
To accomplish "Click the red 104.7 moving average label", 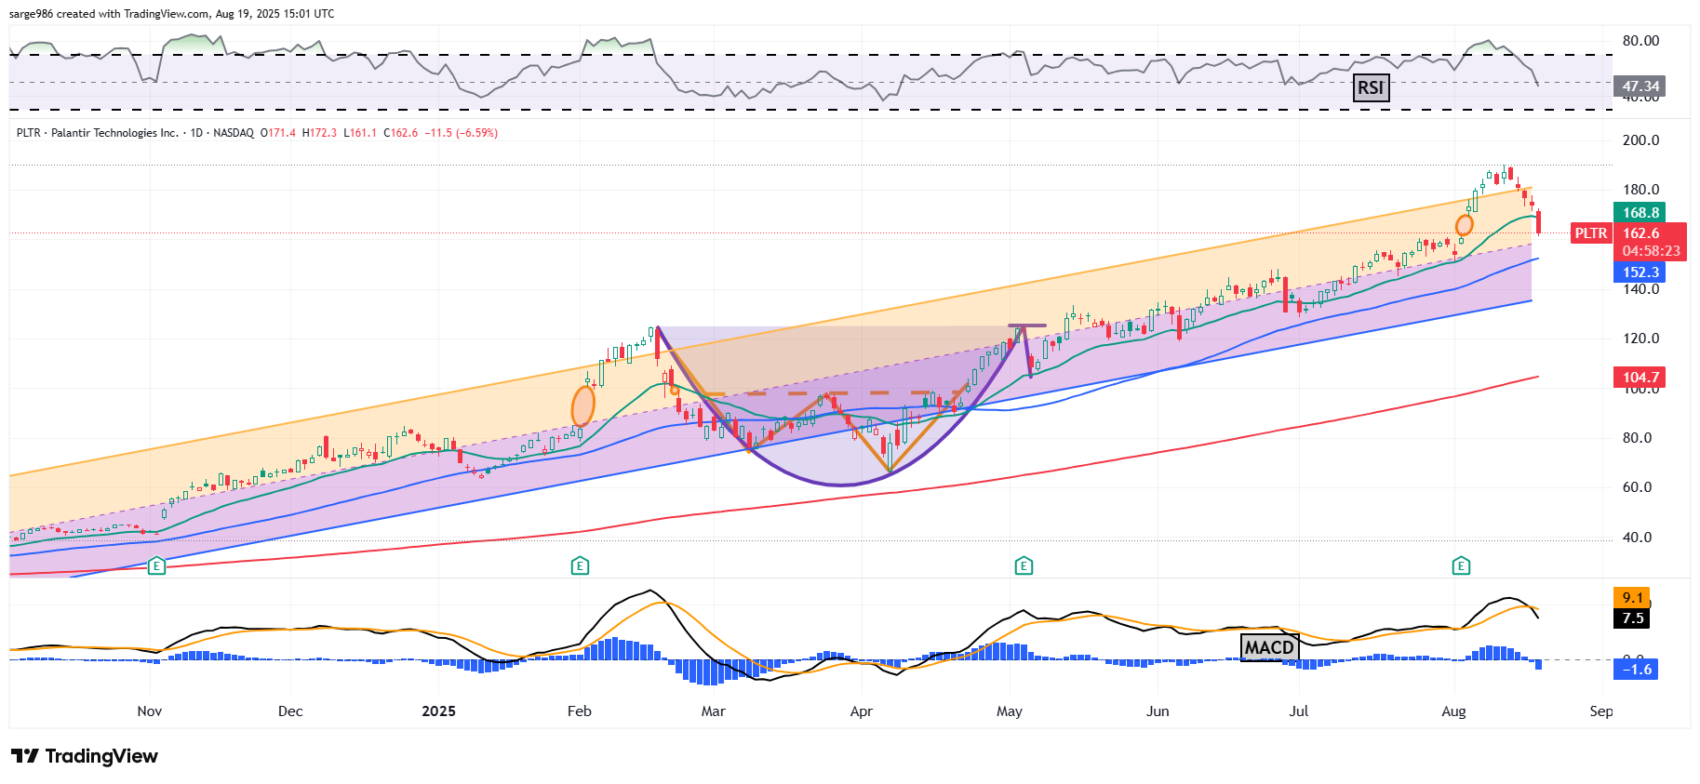I will [1640, 377].
